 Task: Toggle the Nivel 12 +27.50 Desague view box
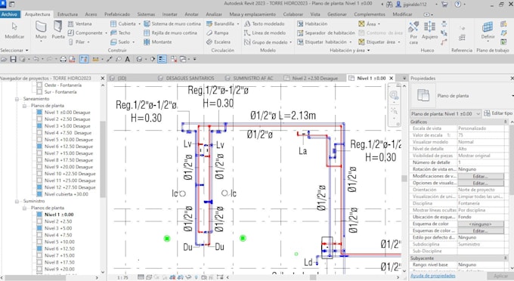coord(39,187)
